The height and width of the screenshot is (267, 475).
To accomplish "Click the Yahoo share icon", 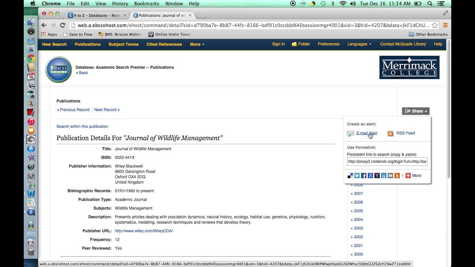I will pos(377,175).
